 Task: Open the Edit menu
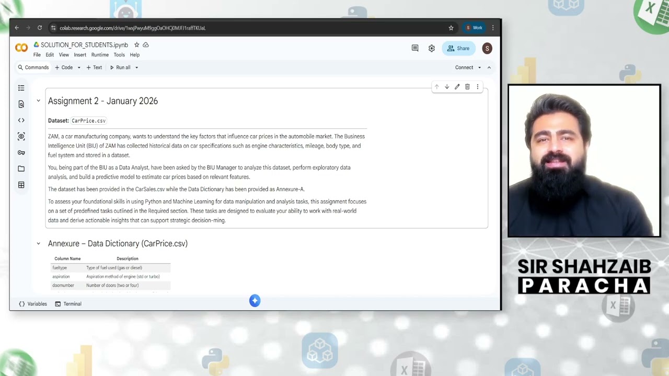click(x=50, y=55)
